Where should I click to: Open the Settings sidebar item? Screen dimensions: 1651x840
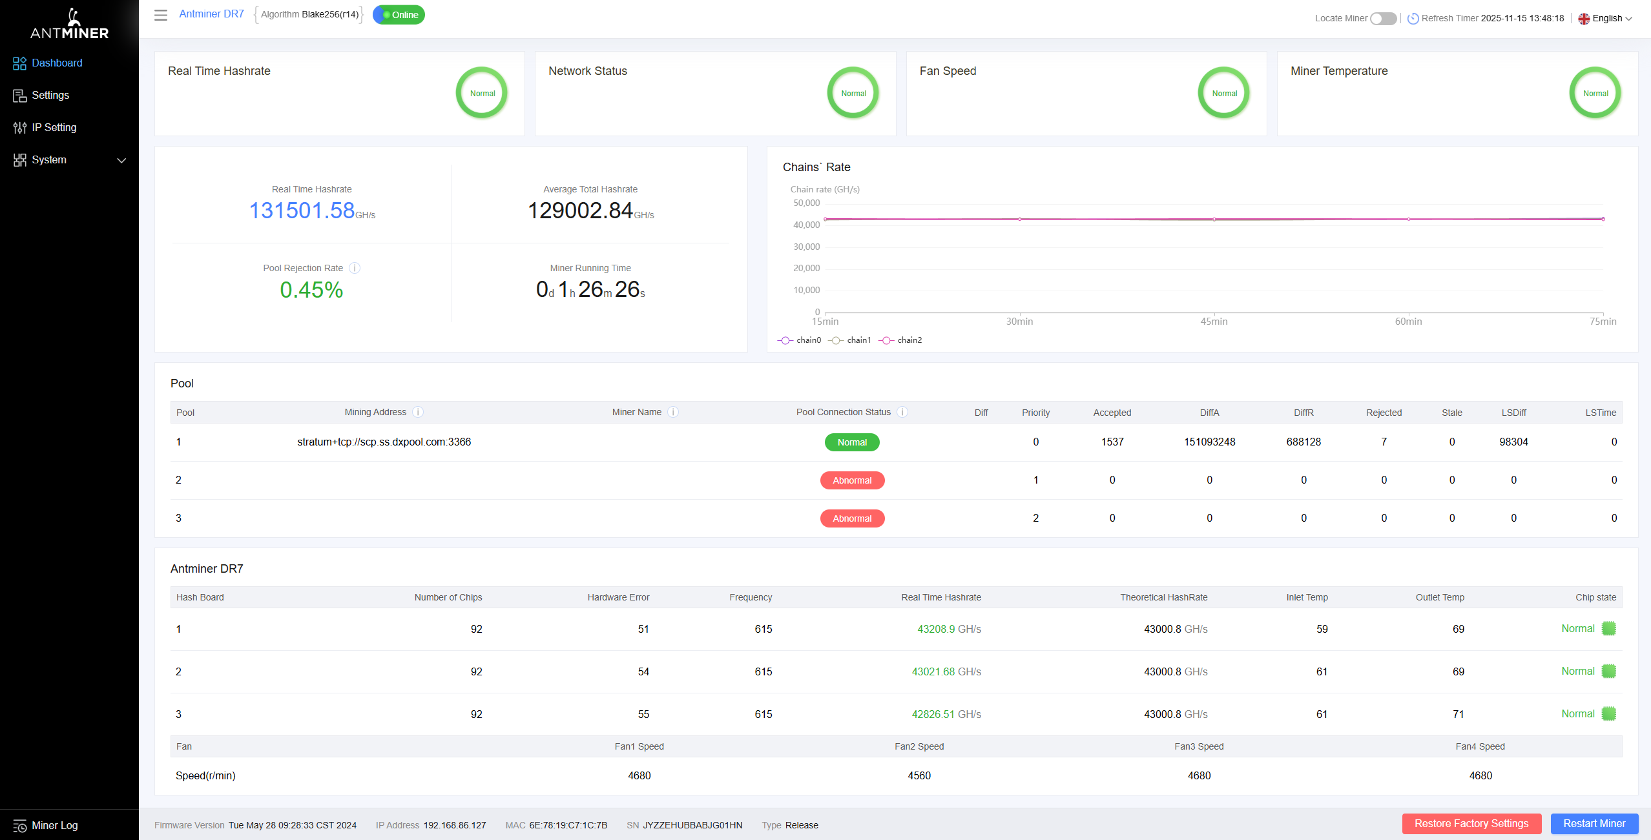click(50, 96)
